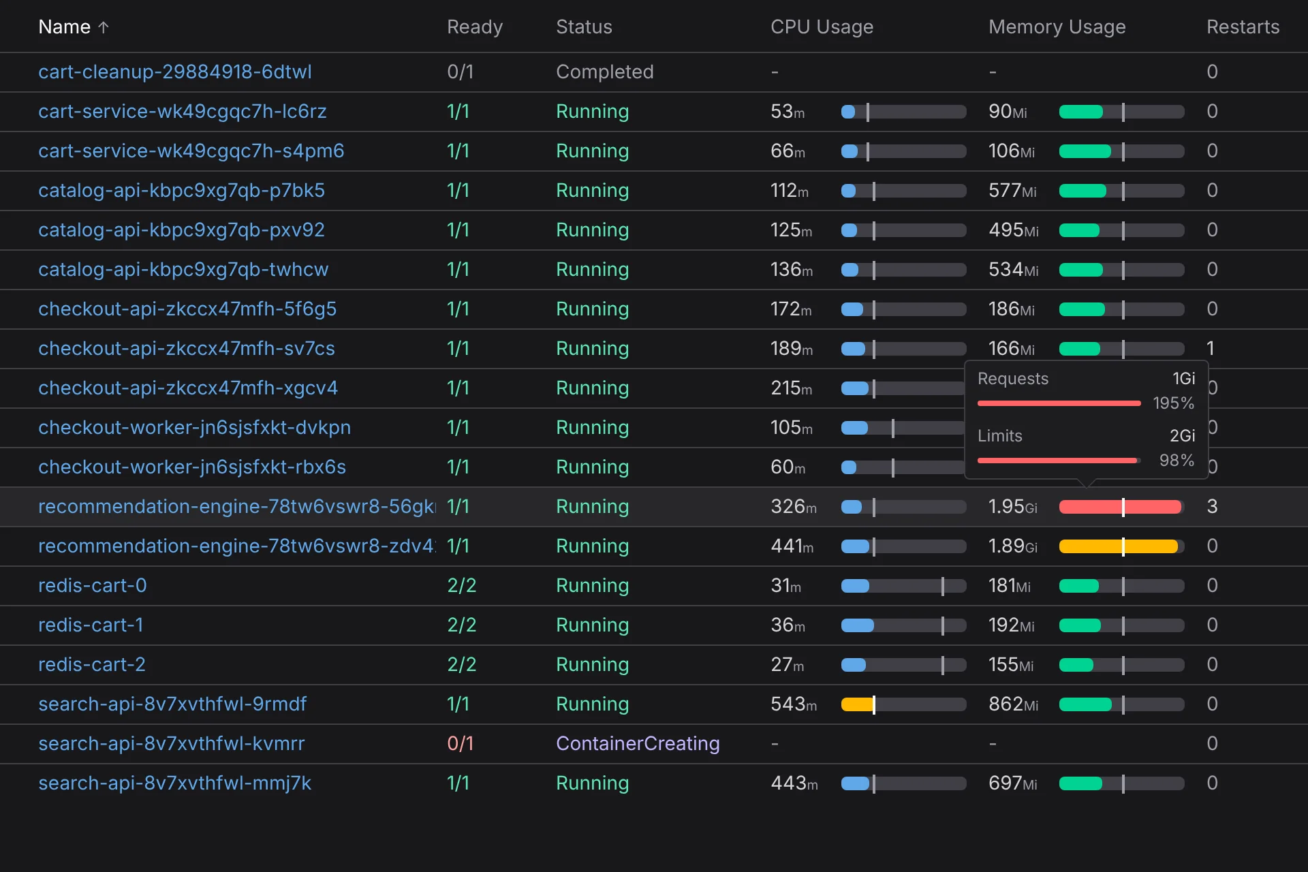This screenshot has height=872, width=1308.
Task: Open pod checkout-worker-jn6sjsfxkt-dvkpn
Action: coord(195,427)
